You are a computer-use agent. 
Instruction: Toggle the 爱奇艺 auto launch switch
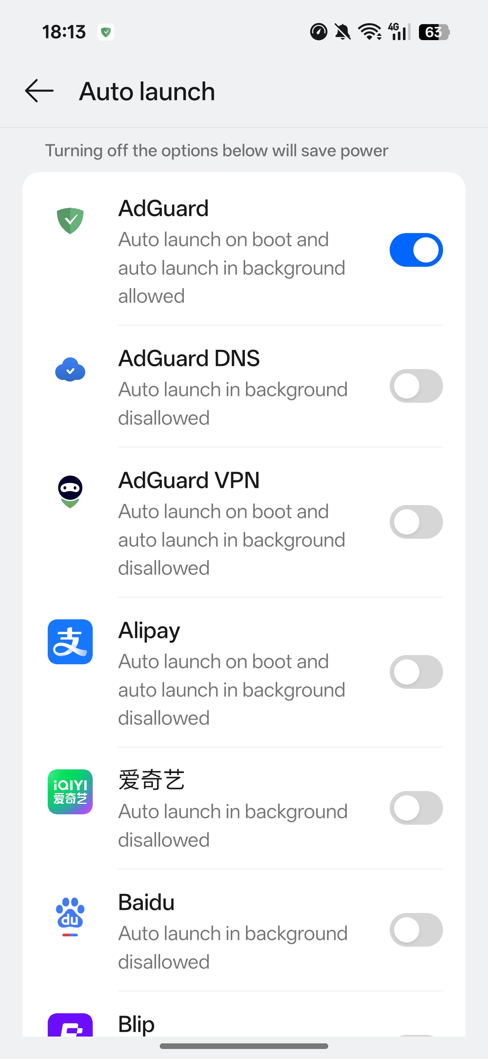[416, 807]
